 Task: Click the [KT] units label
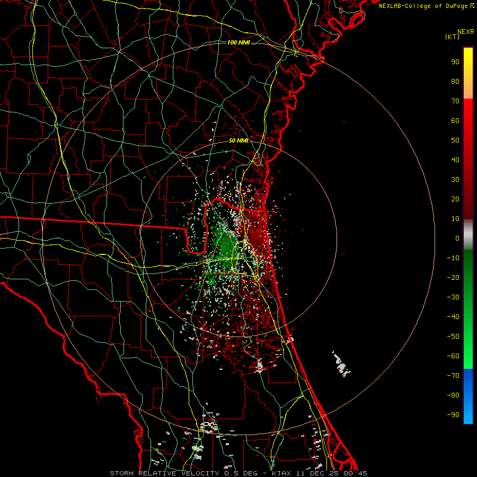tap(453, 37)
